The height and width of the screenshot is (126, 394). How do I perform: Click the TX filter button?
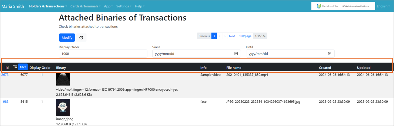coord(23,67)
